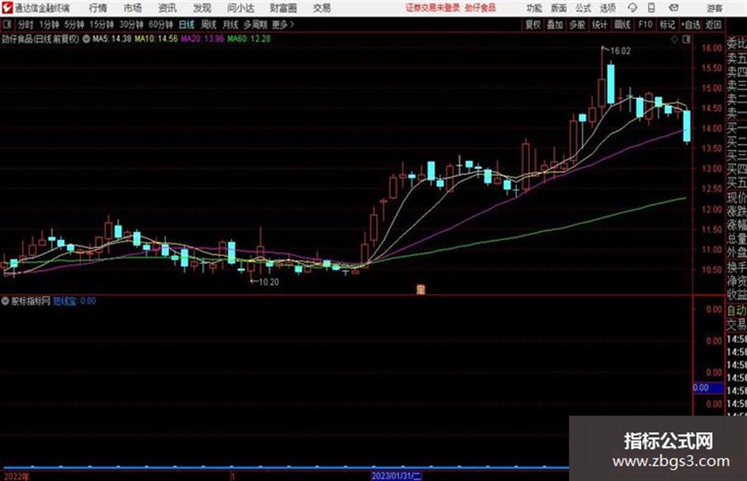Click the 10.20 low price label
Screen dimensions: 747x481
269,282
